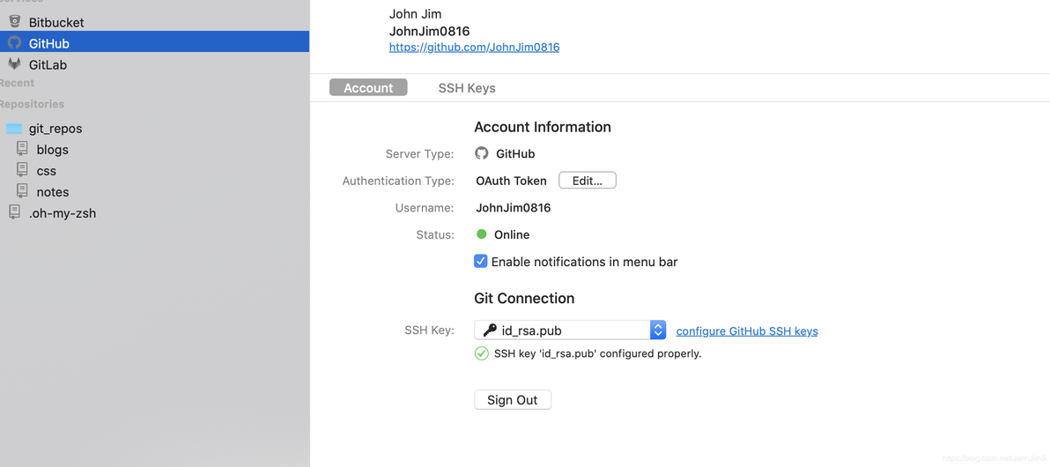Click the green Online status indicator

click(482, 234)
